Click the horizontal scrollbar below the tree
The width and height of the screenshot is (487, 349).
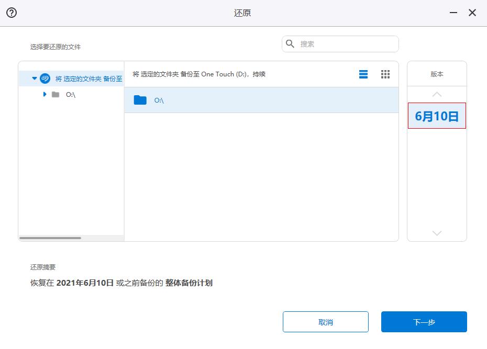pos(50,238)
